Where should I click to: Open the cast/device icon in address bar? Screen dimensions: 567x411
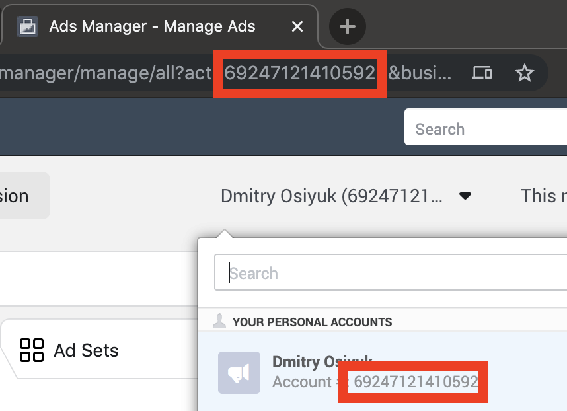click(482, 73)
